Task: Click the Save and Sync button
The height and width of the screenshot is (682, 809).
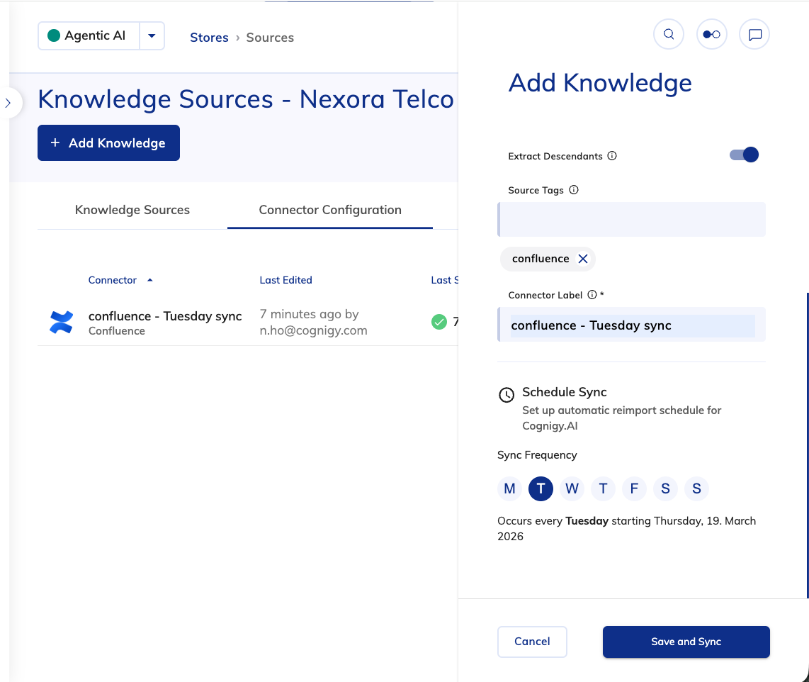Action: pyautogui.click(x=686, y=642)
